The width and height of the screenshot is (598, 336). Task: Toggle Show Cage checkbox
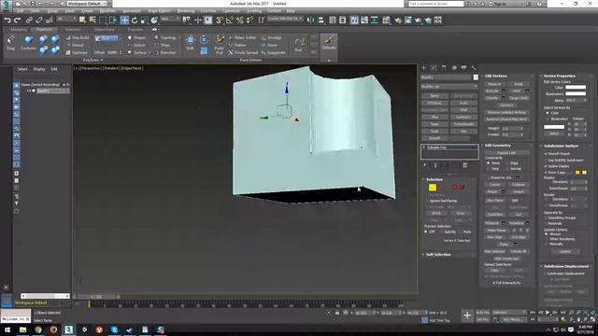[546, 173]
